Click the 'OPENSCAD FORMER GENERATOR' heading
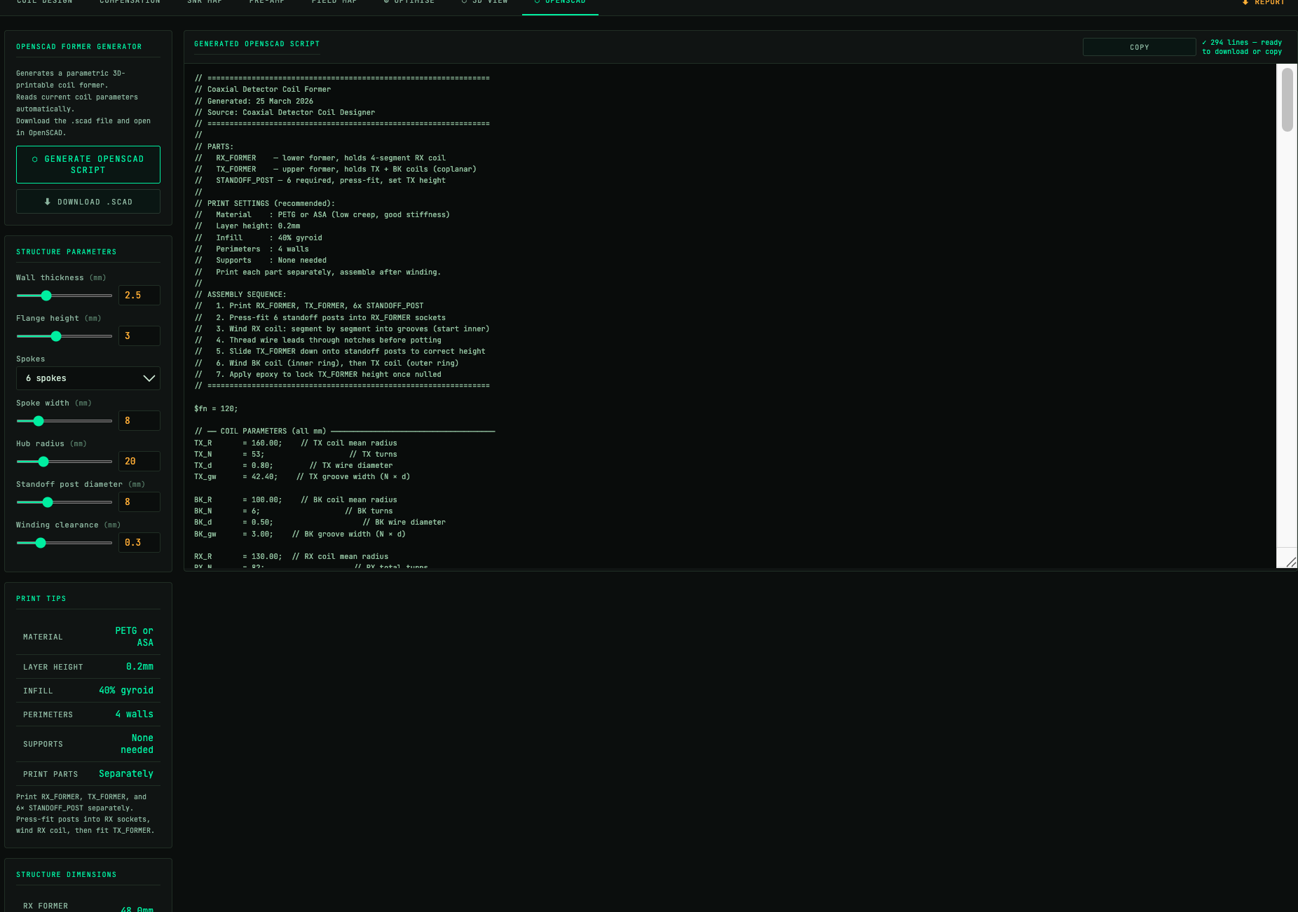The width and height of the screenshot is (1298, 912). pos(79,47)
